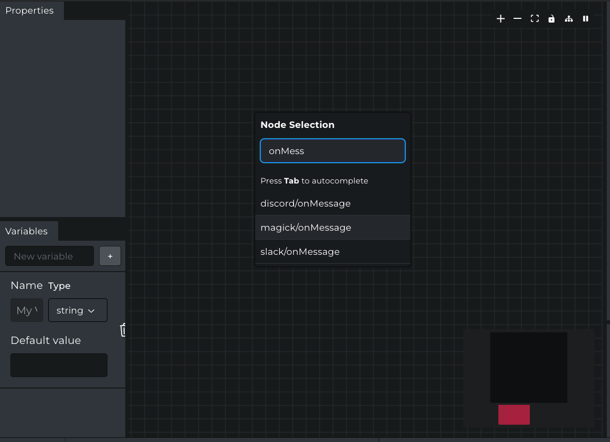
Task: Focus the onMess node search field
Action: (332, 150)
